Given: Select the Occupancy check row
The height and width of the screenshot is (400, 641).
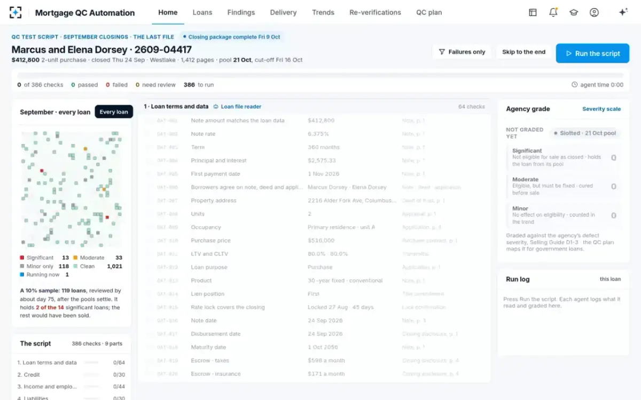Looking at the screenshot, I should pyautogui.click(x=314, y=227).
